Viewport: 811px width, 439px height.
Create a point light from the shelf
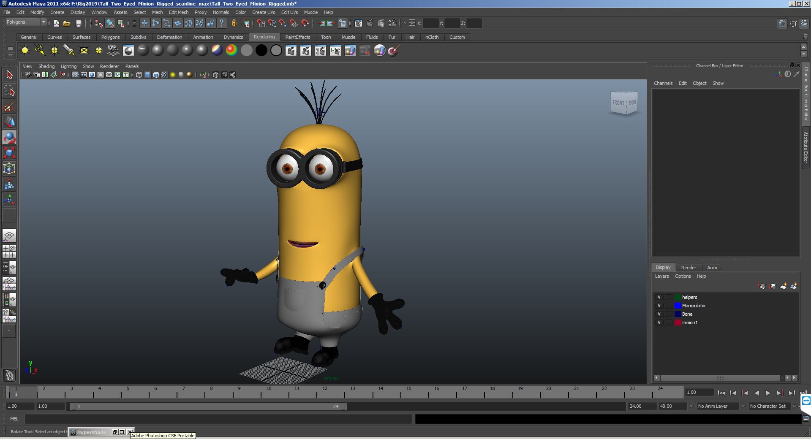tap(54, 51)
